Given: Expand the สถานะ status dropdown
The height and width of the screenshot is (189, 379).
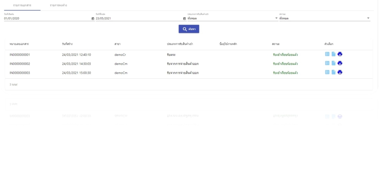Looking at the screenshot, I should [368, 18].
